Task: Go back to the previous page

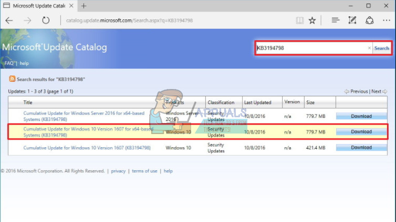Action: (x=9, y=20)
